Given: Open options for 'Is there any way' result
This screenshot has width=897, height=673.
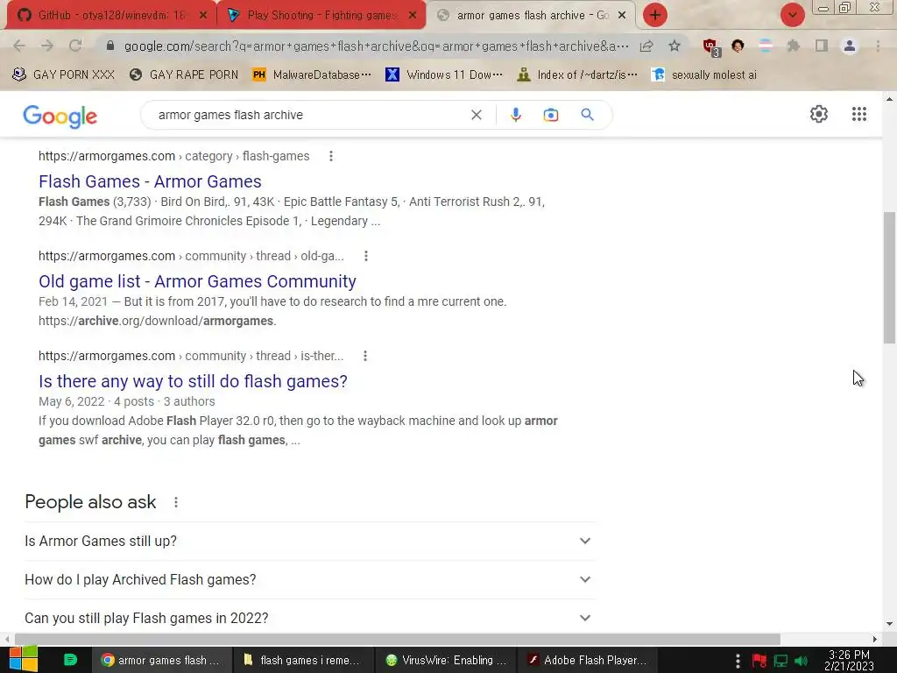Looking at the screenshot, I should tap(365, 356).
